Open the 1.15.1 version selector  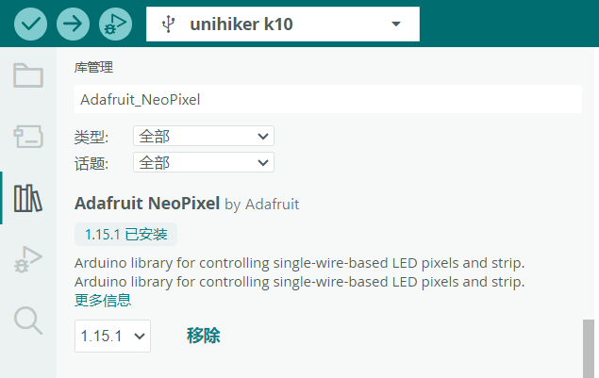112,336
